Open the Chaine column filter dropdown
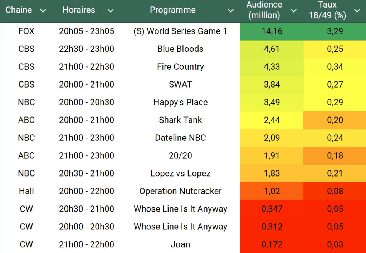366x253 pixels. (x=43, y=11)
